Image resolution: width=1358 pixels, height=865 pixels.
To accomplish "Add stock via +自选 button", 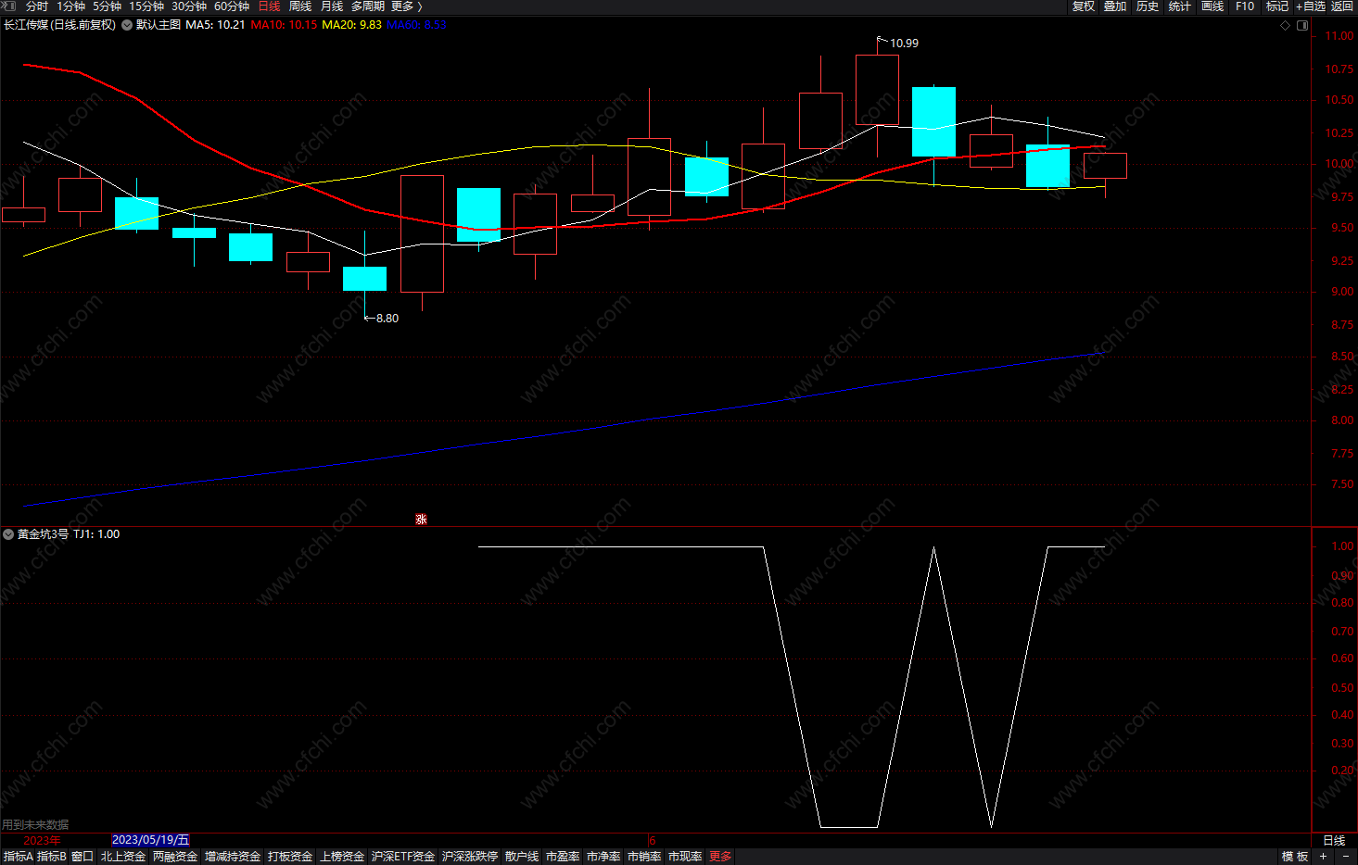I will point(1311,6).
